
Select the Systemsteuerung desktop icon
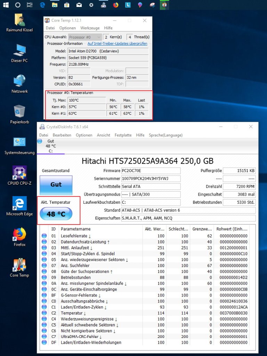pos(19,145)
